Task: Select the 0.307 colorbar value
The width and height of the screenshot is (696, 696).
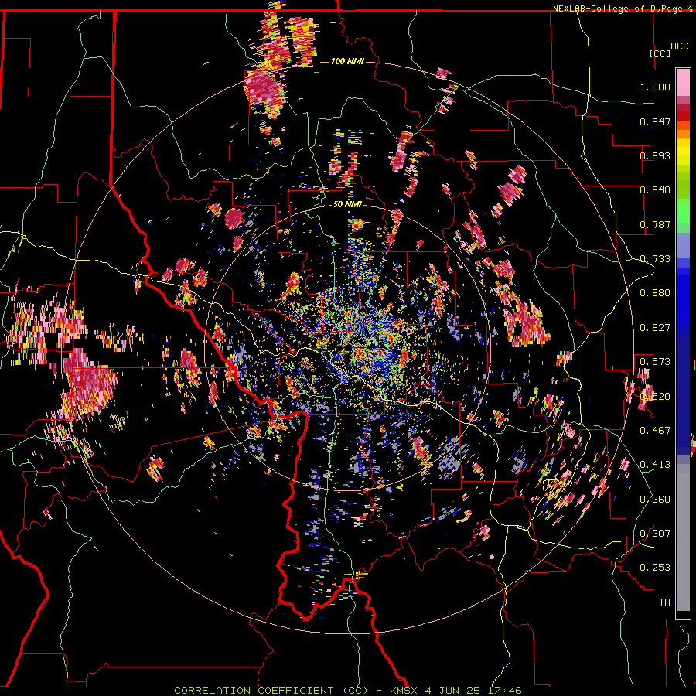Action: click(x=655, y=534)
